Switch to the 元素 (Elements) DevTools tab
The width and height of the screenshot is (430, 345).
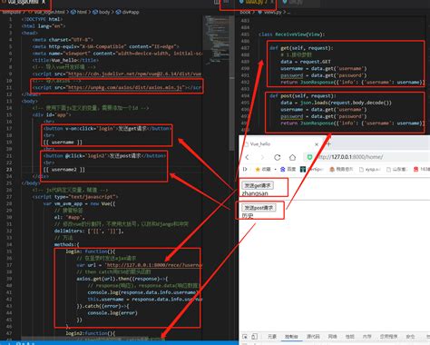click(272, 337)
